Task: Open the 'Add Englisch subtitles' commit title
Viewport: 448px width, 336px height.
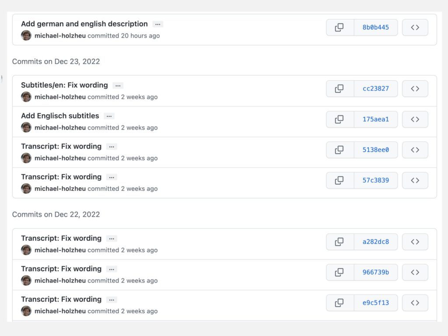Action: (60, 115)
